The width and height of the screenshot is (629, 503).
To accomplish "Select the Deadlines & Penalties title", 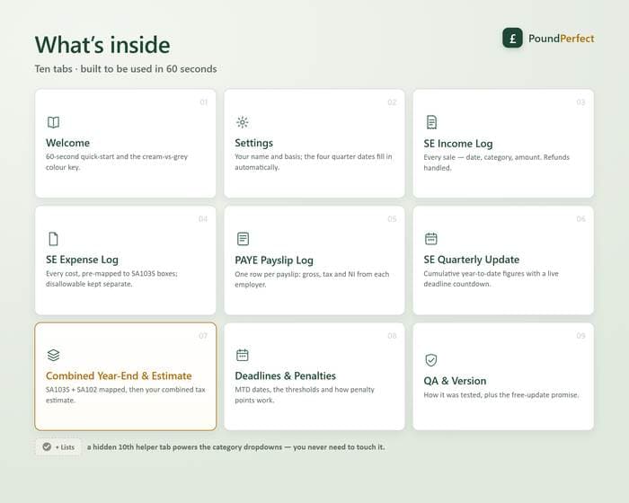I will point(285,375).
